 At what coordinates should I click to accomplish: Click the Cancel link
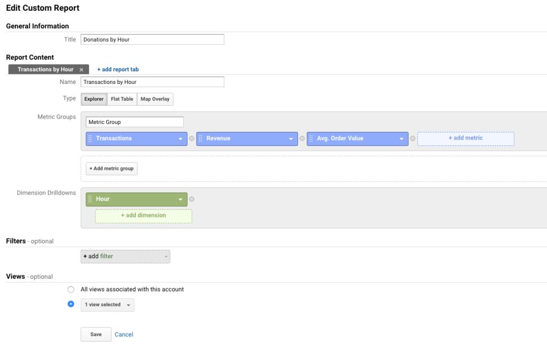(x=124, y=334)
